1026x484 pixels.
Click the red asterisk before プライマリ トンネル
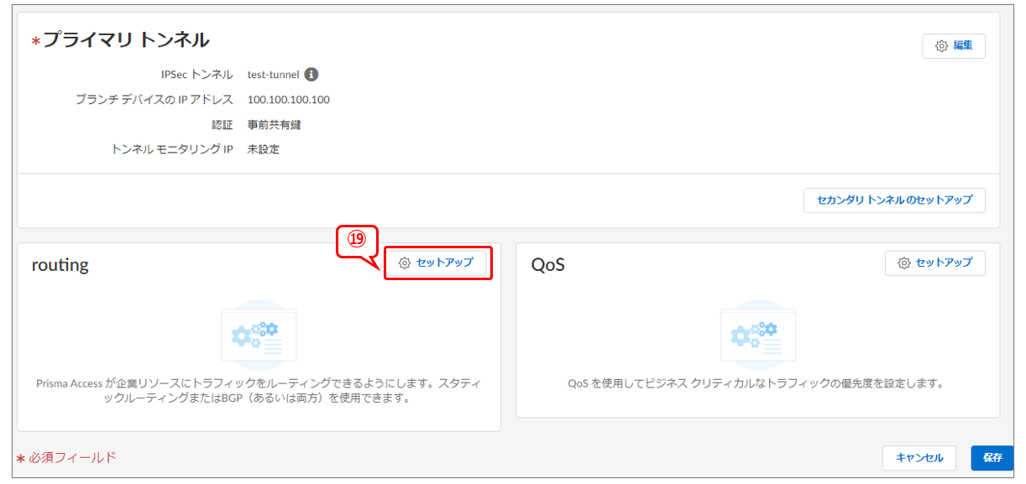tap(35, 43)
